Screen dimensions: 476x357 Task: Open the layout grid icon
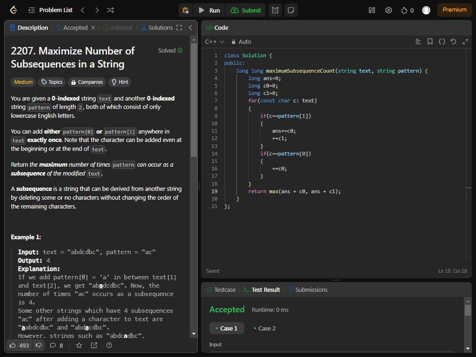[372, 10]
